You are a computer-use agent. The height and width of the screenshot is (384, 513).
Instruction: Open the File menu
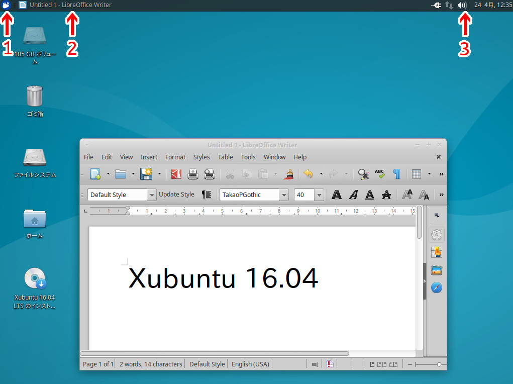[88, 157]
